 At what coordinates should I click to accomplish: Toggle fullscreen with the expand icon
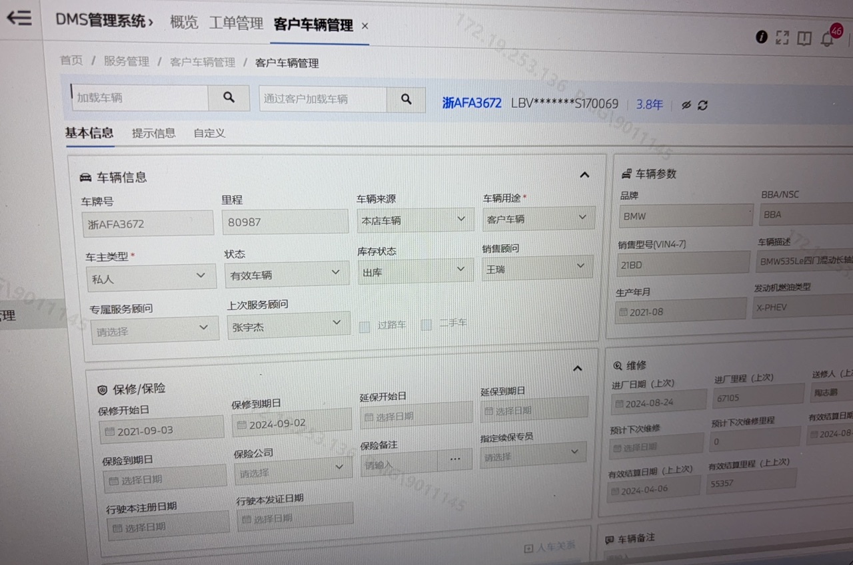tap(782, 38)
